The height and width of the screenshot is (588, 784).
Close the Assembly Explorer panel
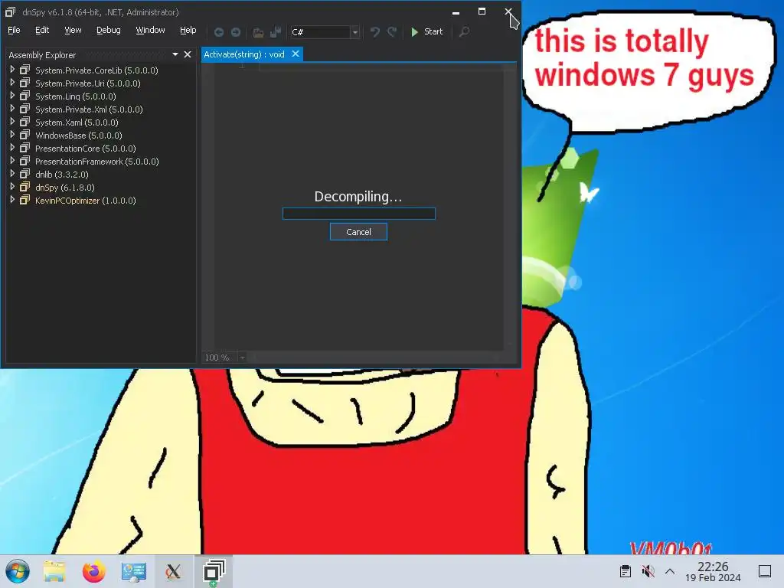(x=188, y=54)
